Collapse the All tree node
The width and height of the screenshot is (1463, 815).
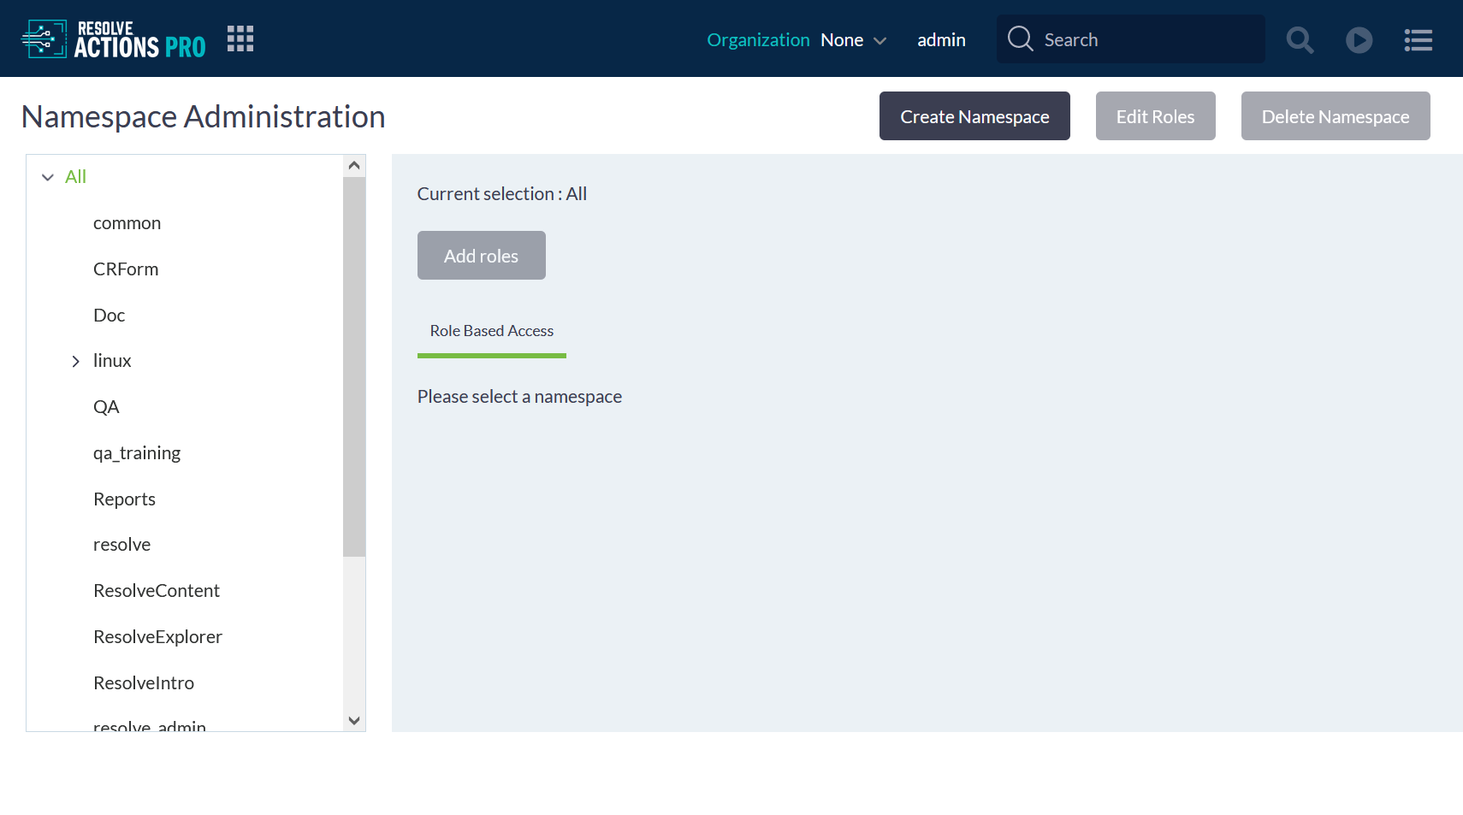[48, 177]
